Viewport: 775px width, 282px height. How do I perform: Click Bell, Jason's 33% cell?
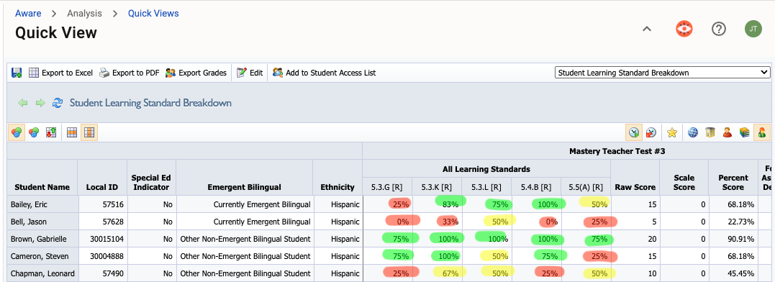(x=437, y=222)
